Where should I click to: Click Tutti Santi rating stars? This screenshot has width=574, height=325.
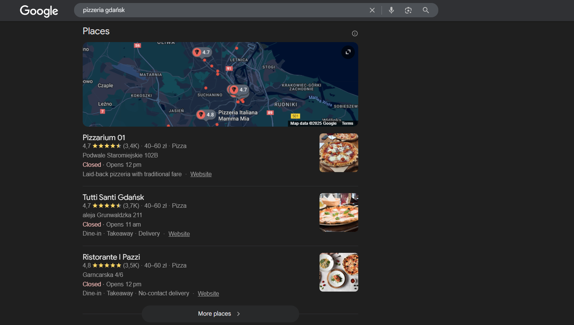[107, 206]
